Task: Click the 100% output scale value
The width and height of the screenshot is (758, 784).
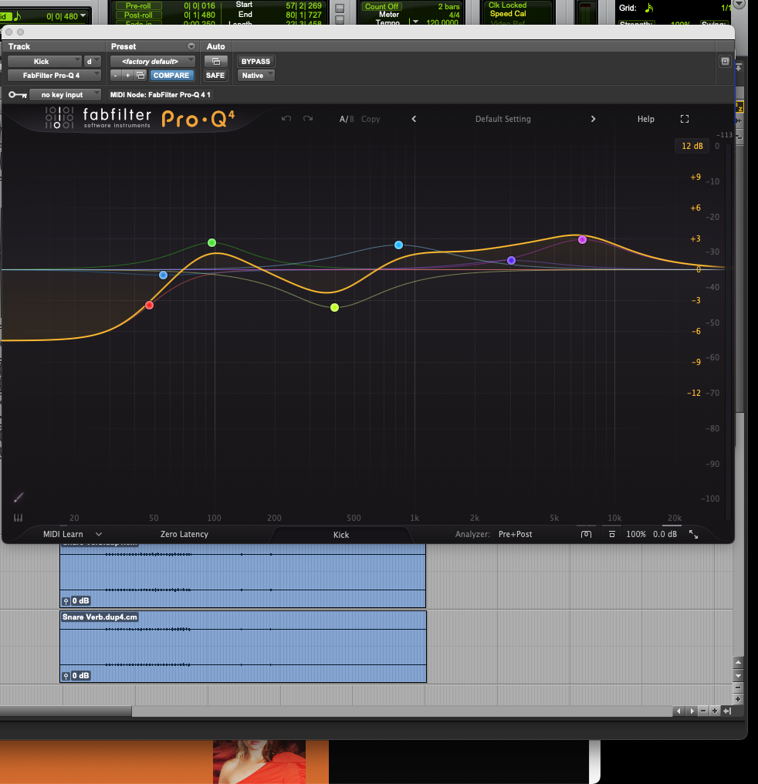Action: (x=636, y=534)
